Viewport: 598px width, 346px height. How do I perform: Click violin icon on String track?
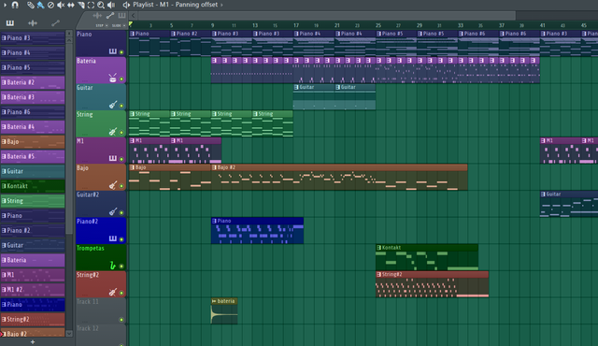112,132
